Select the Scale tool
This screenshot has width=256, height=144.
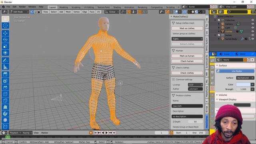[5, 46]
